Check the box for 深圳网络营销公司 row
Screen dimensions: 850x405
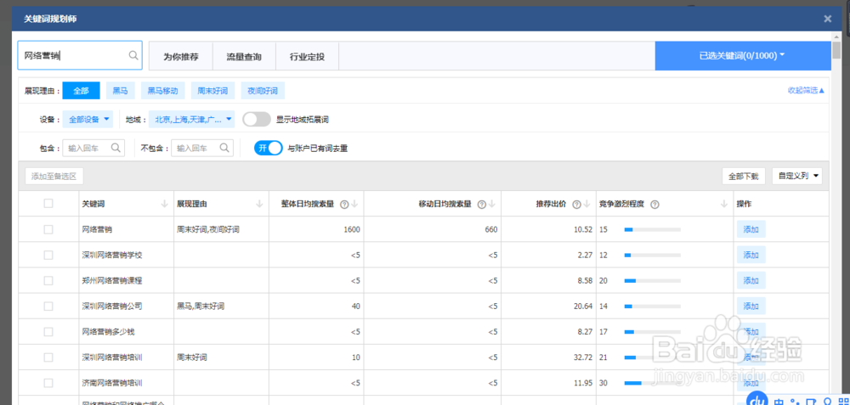[48, 306]
